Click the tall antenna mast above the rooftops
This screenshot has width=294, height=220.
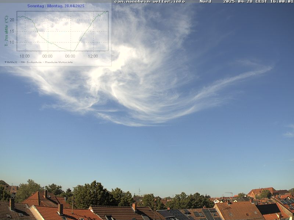(x=139, y=192)
